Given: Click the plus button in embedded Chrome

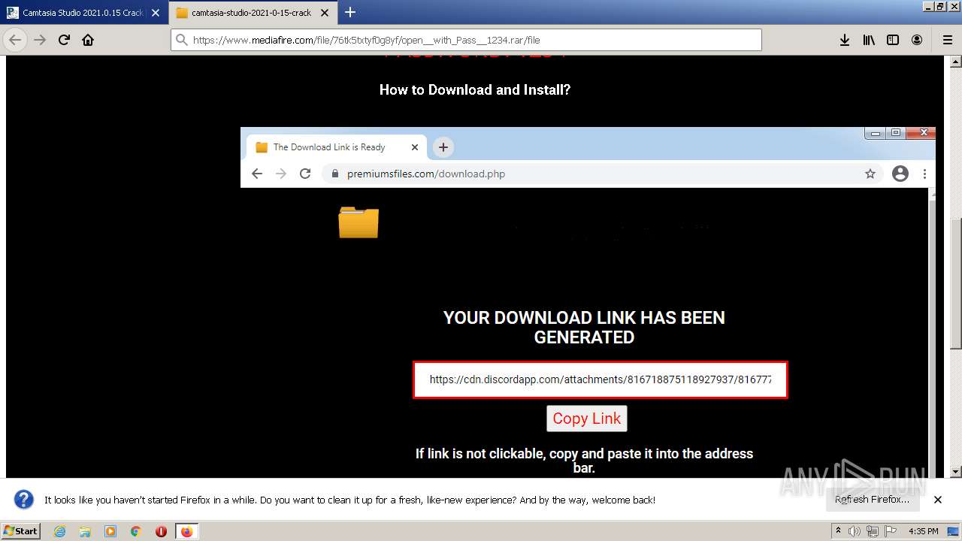Looking at the screenshot, I should (x=443, y=147).
